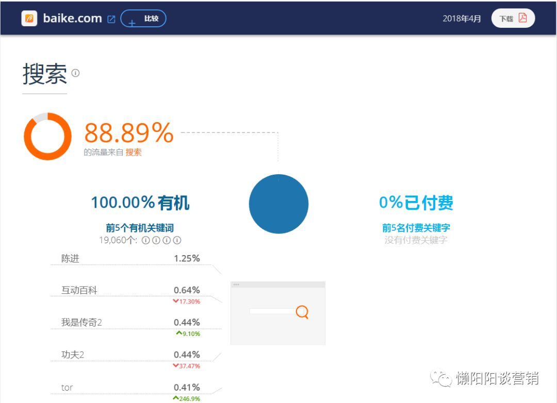Click the info icon beside the 搜索 heading

click(x=75, y=73)
